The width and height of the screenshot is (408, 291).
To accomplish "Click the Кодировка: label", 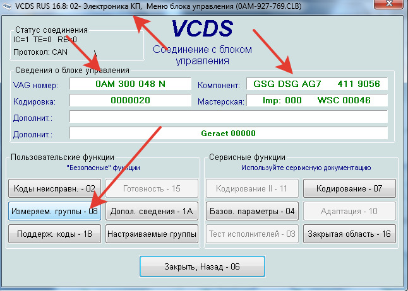I will (x=34, y=101).
